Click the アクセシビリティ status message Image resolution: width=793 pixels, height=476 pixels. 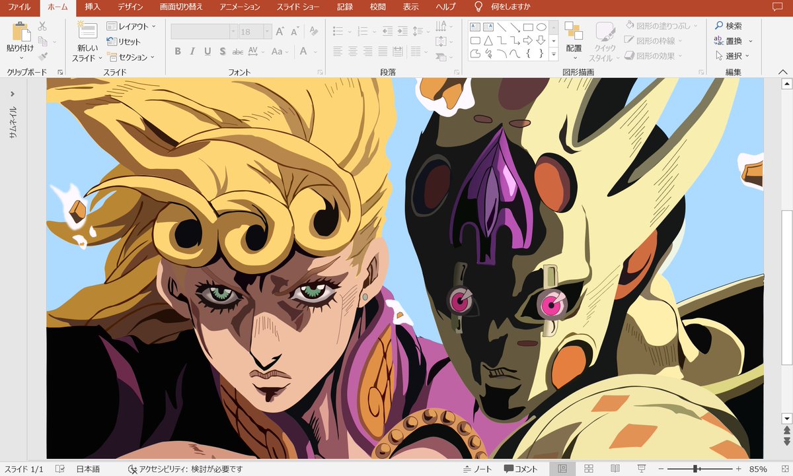coord(186,469)
